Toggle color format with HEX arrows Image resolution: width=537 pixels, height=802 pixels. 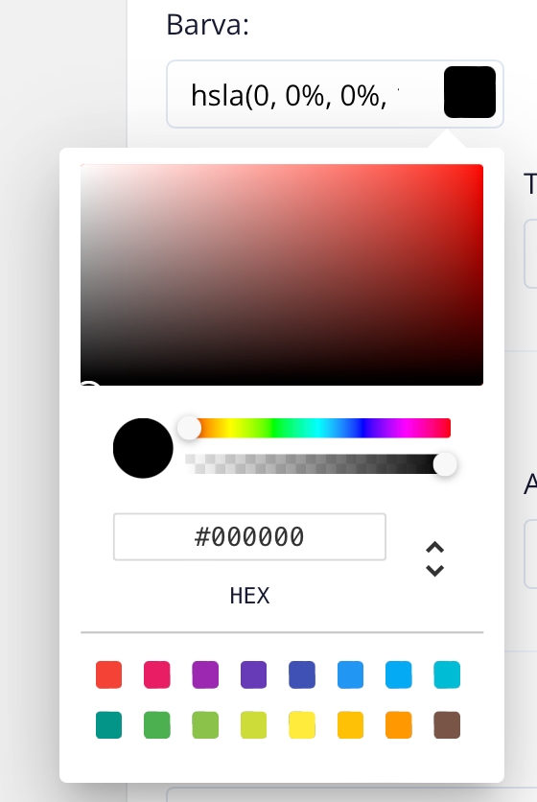tap(434, 559)
